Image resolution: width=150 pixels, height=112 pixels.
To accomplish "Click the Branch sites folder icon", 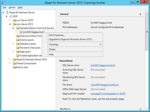I will click(14, 67).
